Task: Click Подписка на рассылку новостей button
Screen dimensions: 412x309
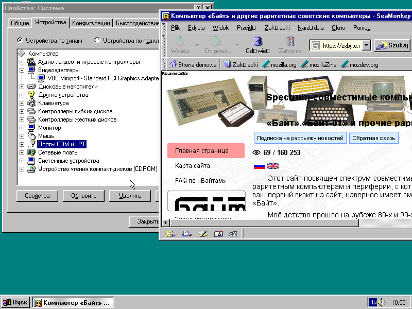Action: 300,138
